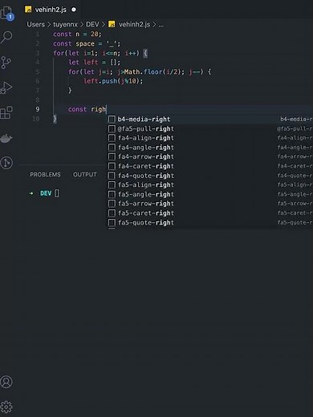Click line number 9 in the gutter

point(38,109)
